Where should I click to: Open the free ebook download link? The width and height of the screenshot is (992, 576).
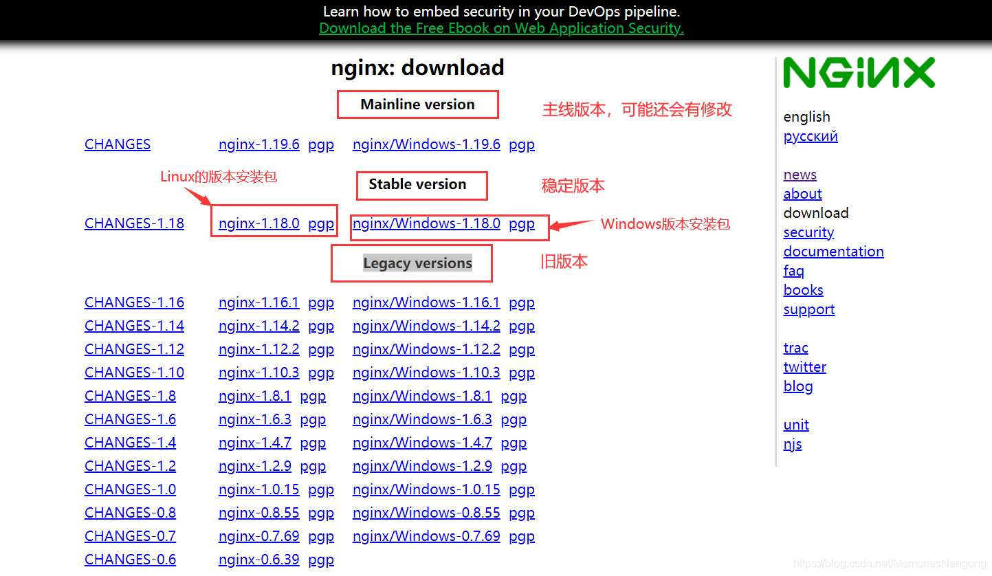click(x=502, y=28)
